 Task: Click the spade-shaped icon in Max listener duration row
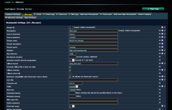(160, 57)
